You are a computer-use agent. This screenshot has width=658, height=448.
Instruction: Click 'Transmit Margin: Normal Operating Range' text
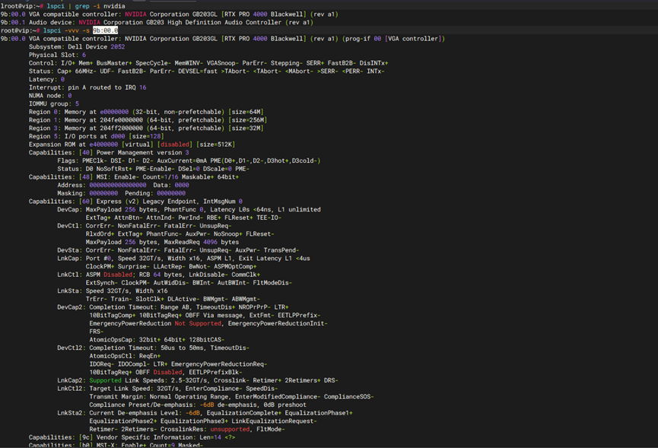[159, 396]
